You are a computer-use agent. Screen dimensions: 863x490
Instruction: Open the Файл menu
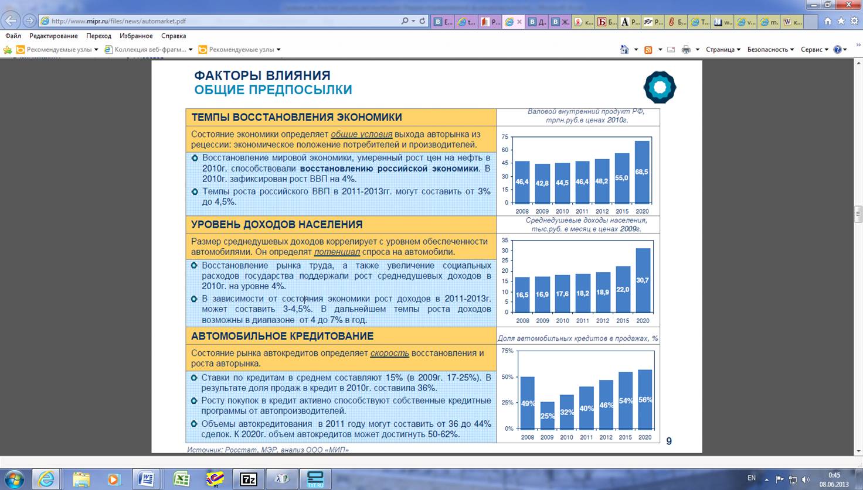click(13, 36)
